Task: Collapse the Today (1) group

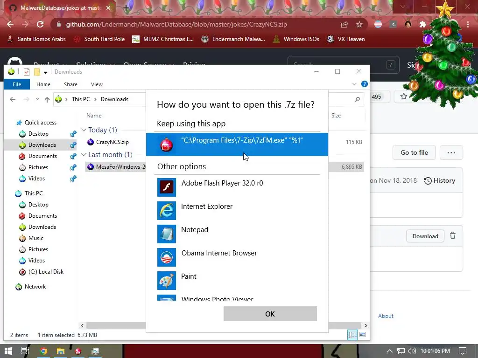Action: (x=84, y=130)
